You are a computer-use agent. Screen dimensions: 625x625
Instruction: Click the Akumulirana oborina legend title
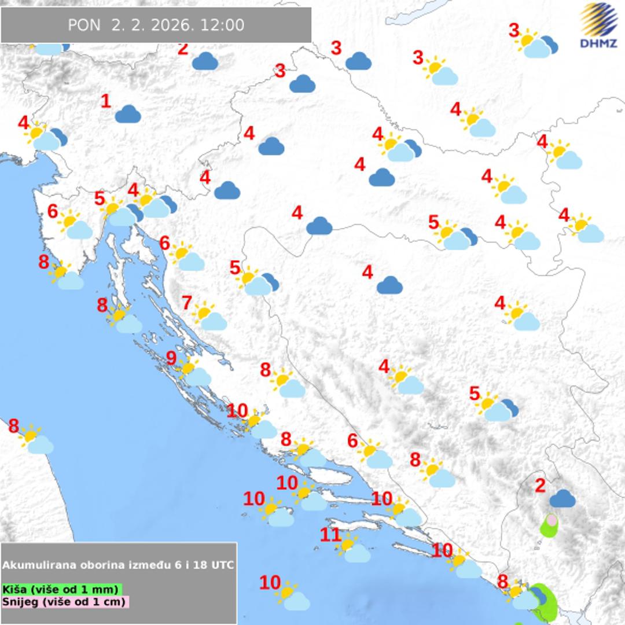pos(118,565)
